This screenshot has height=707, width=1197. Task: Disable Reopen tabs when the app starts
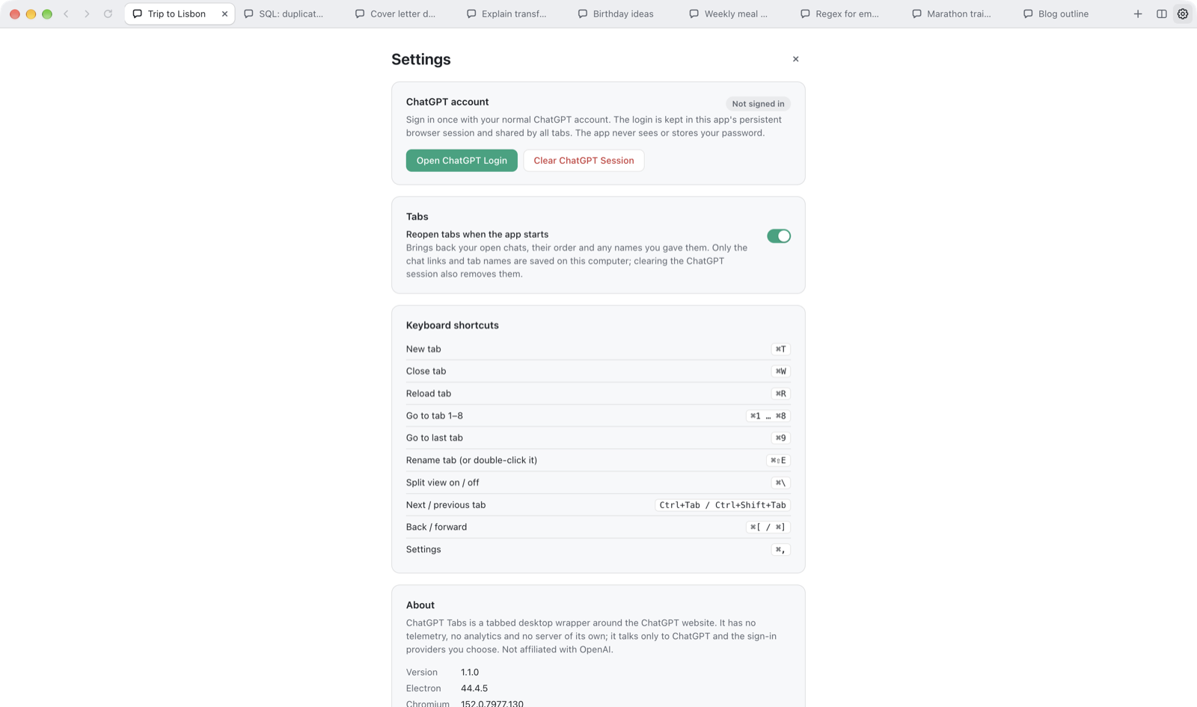(x=779, y=236)
